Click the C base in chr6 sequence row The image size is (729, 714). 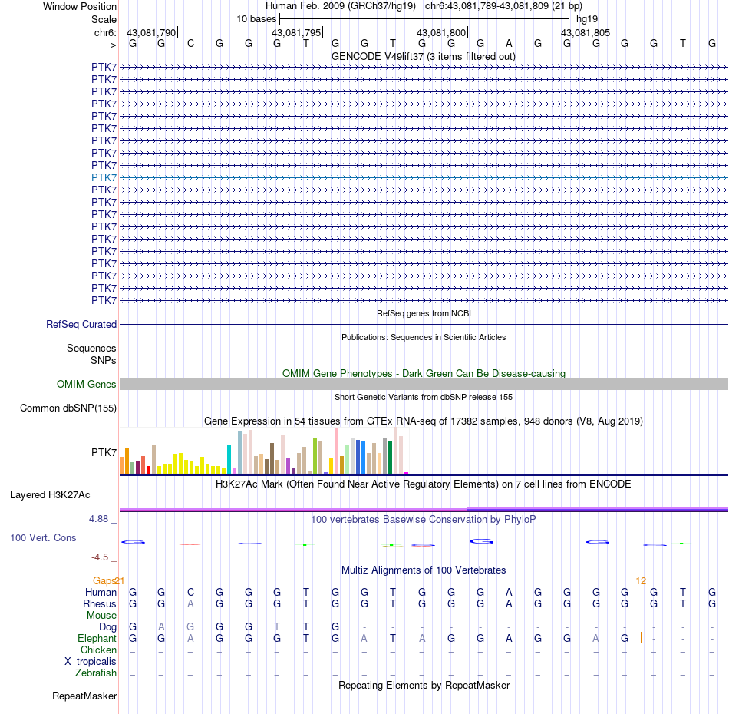click(x=190, y=44)
